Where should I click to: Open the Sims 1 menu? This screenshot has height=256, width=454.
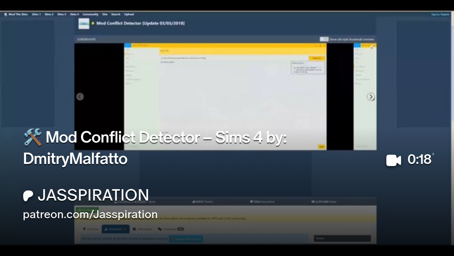click(x=36, y=14)
